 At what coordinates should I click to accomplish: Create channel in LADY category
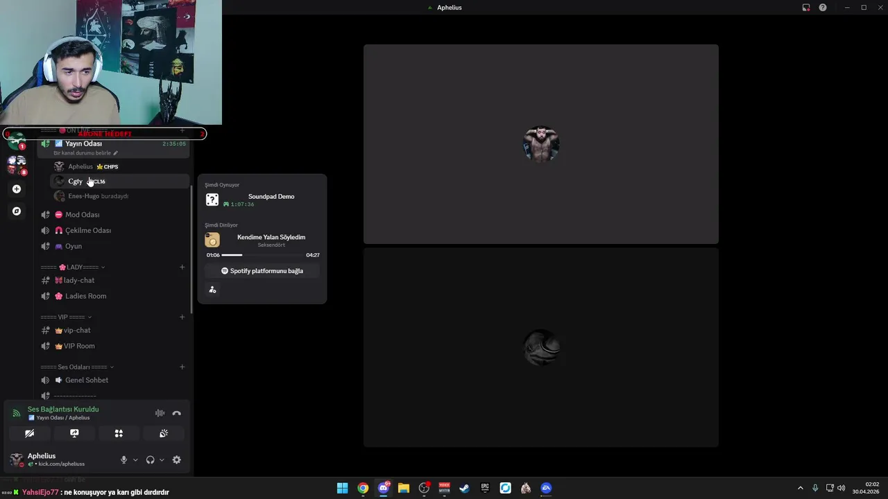182,267
